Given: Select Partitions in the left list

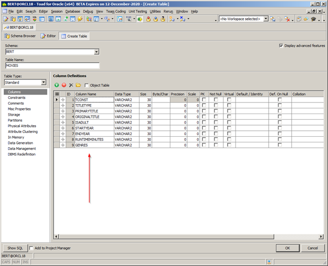Looking at the screenshot, I should (x=15, y=120).
